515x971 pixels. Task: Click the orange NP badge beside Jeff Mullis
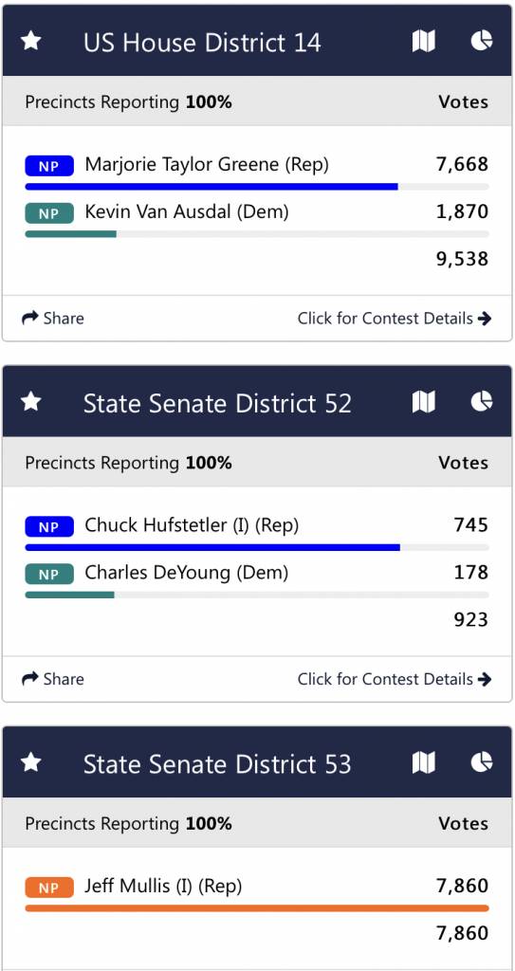click(49, 888)
